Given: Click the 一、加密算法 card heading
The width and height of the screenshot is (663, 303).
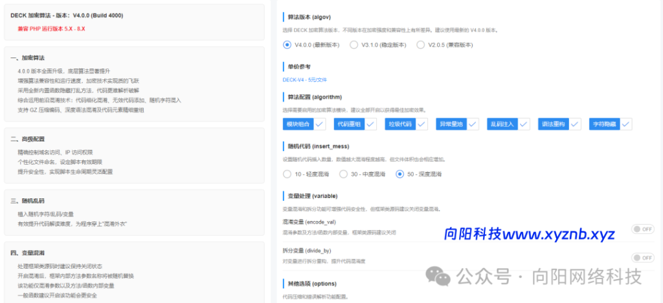Looking at the screenshot, I should click(27, 57).
